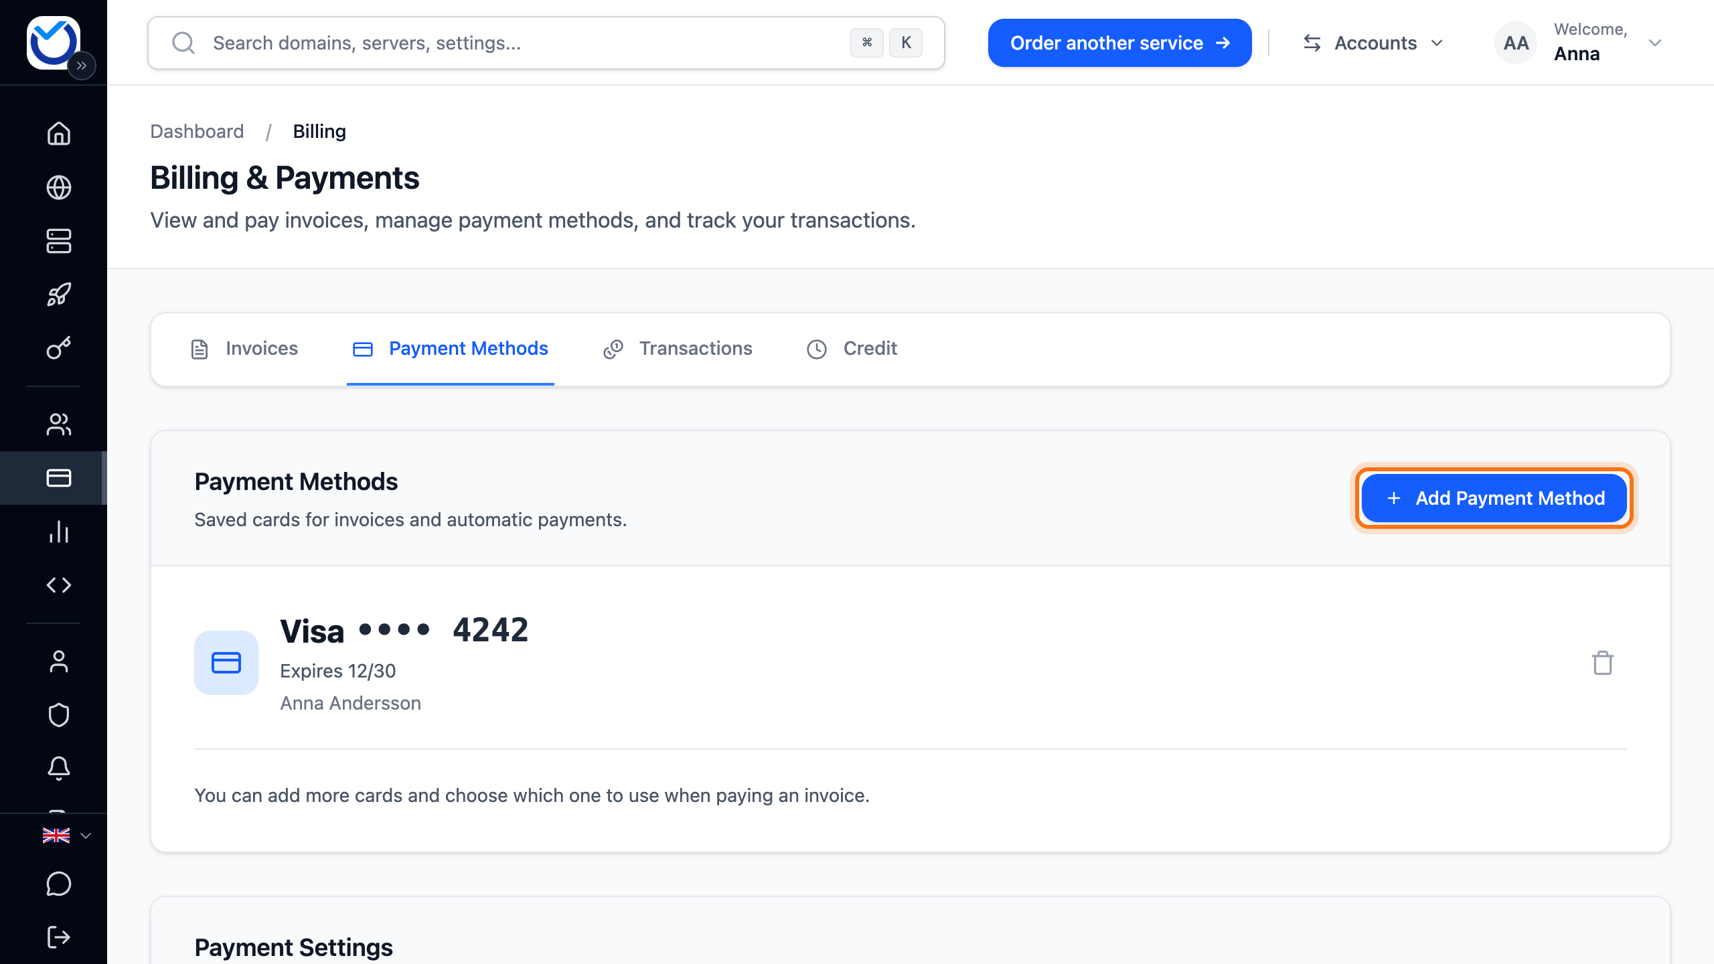Open the security shield icon in sidebar
The image size is (1714, 964).
pyautogui.click(x=59, y=715)
